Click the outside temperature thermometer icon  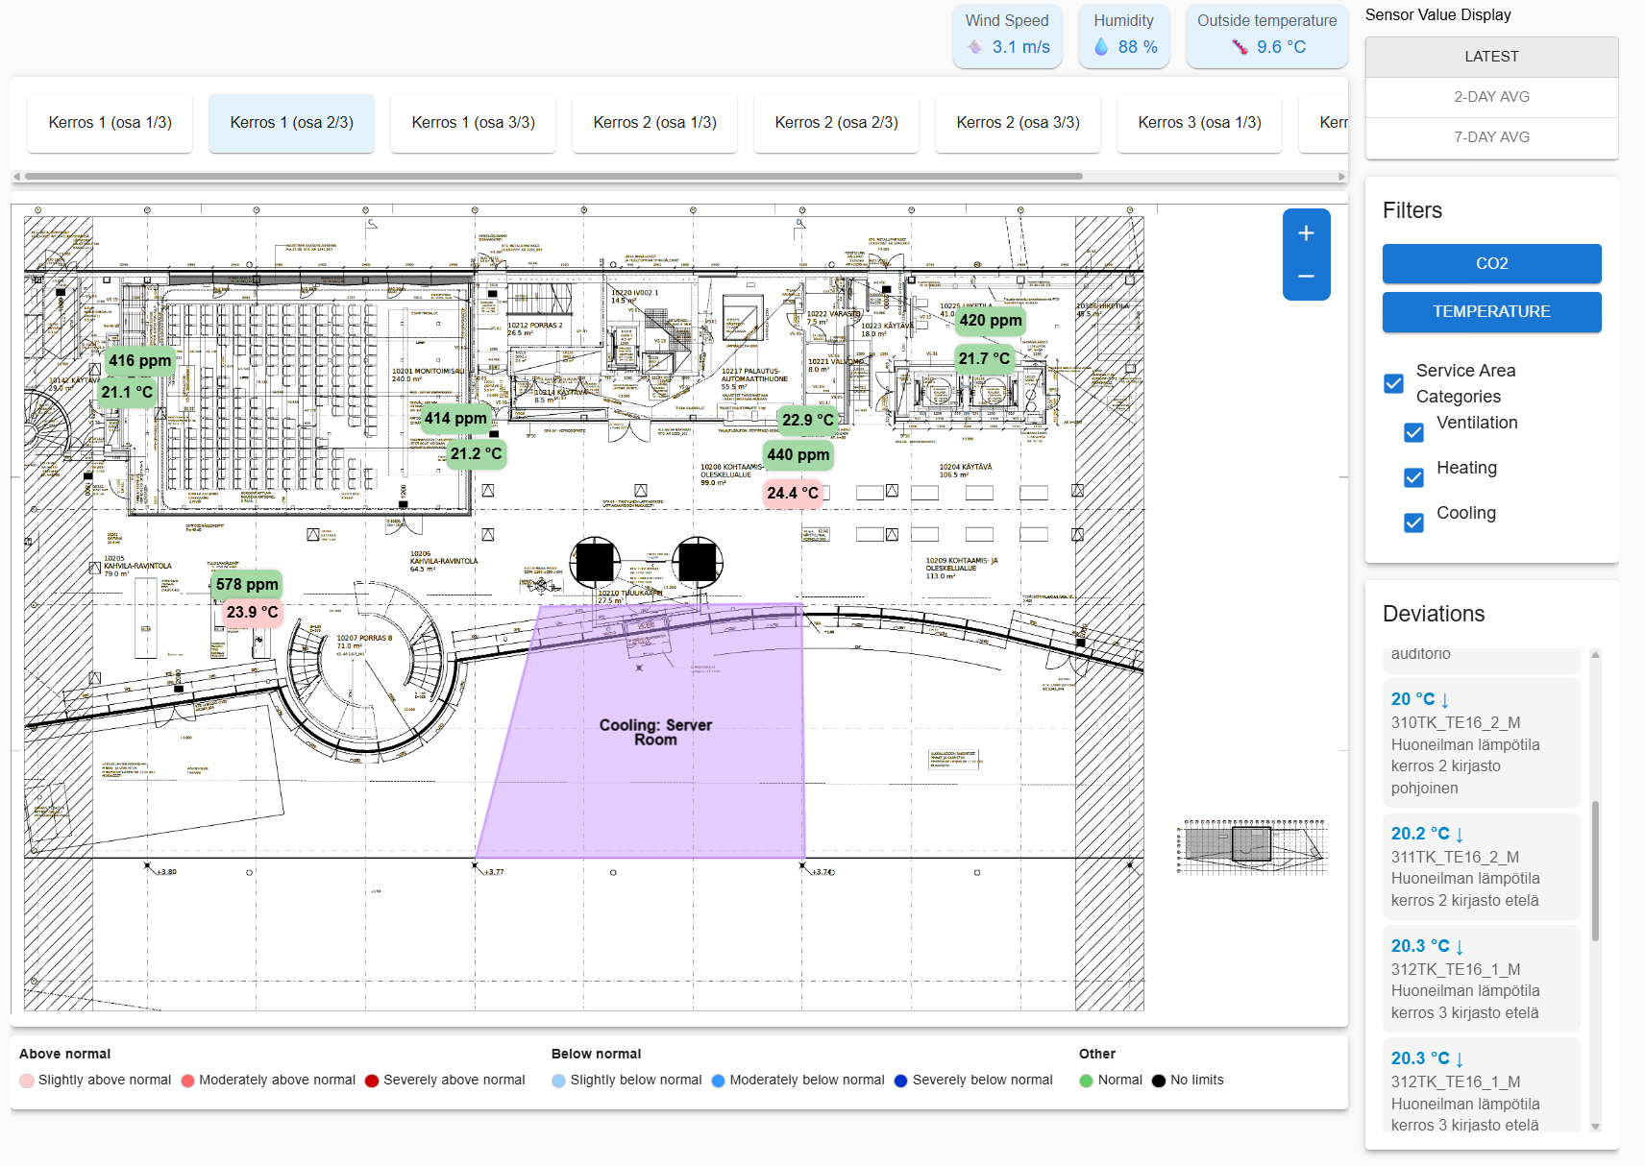(x=1240, y=47)
